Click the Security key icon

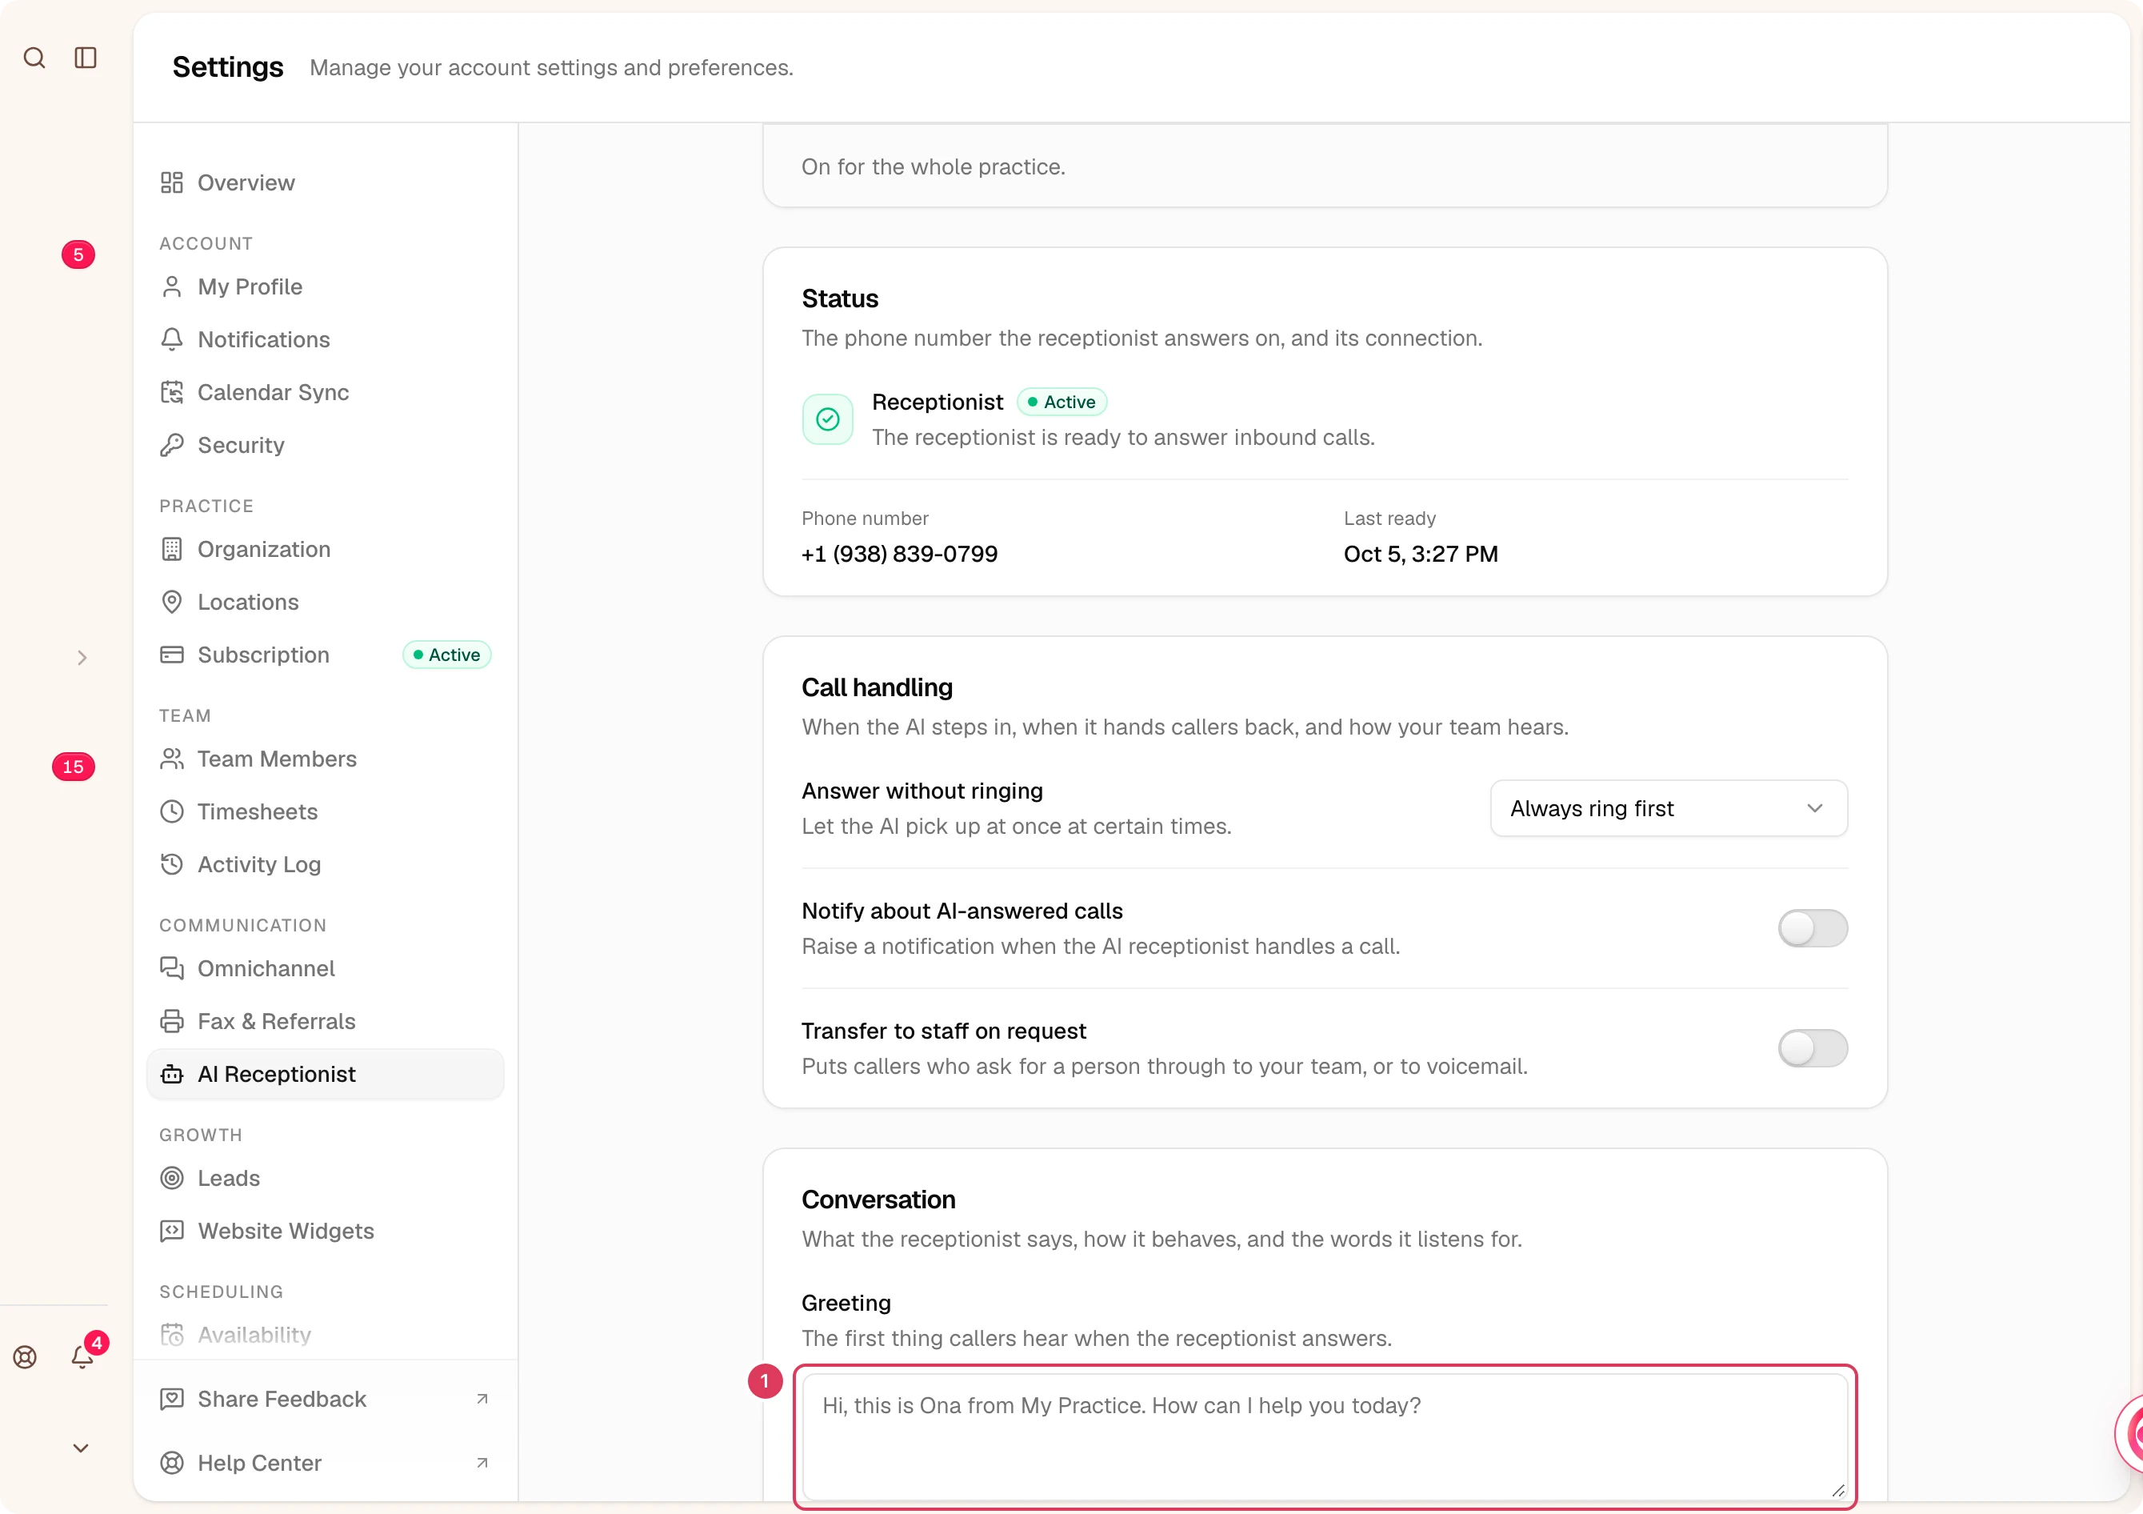pos(172,445)
